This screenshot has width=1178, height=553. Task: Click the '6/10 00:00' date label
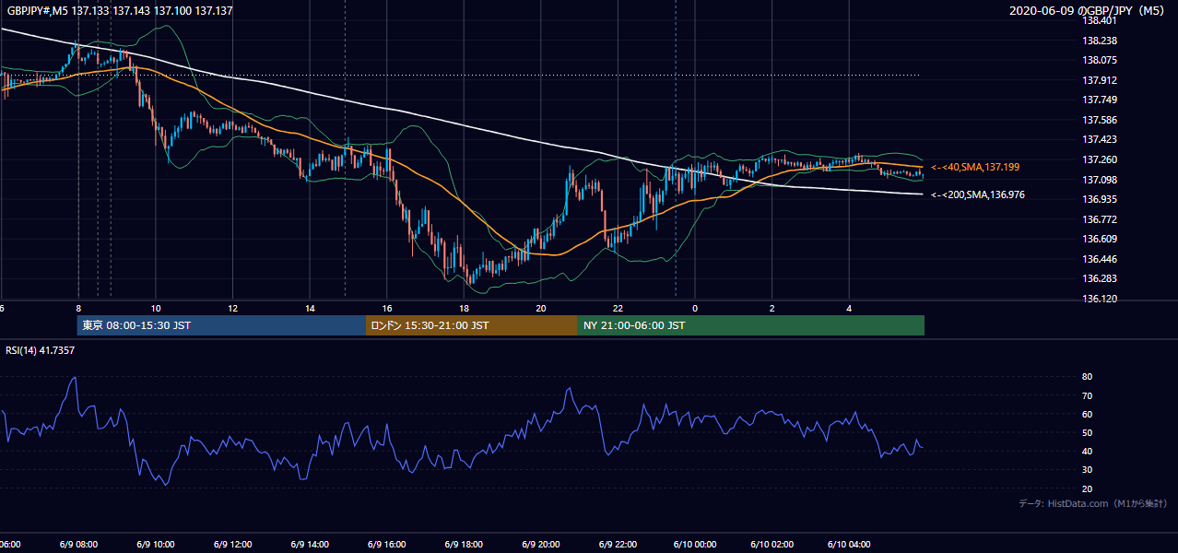tap(695, 545)
